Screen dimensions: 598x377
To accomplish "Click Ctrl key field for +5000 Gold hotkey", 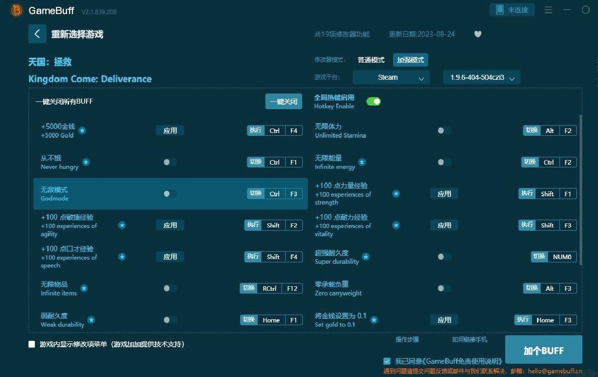I will 275,131.
